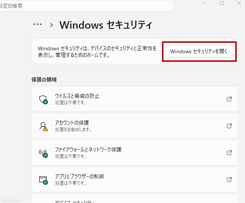Click the virus and threat protection shield icon
Screen dimensions: 245x203
click(x=43, y=99)
